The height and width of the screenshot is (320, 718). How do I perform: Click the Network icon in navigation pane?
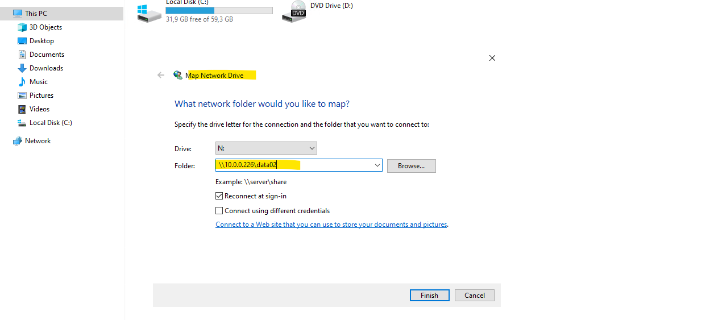pos(18,141)
